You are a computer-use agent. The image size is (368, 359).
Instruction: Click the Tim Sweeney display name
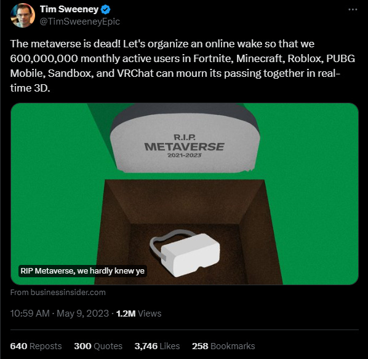[70, 9]
